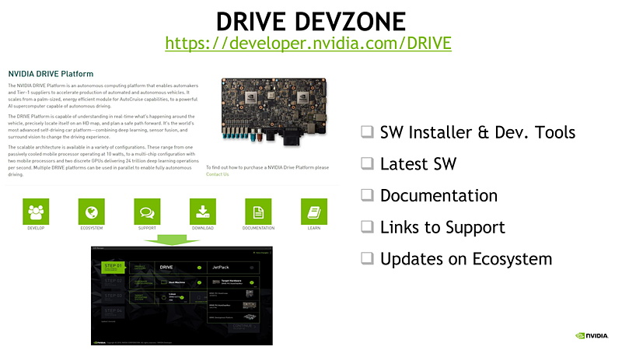Toggle the Host Machine checkmark

coord(200,282)
